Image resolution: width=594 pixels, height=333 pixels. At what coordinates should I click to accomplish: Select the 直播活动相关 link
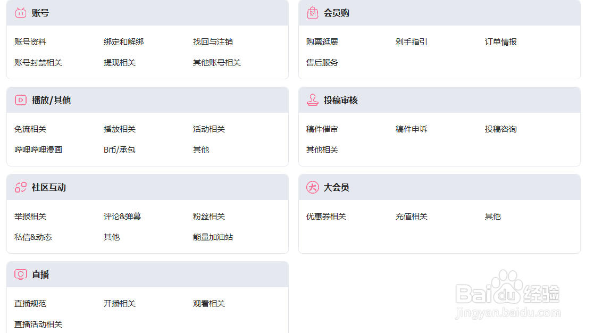(38, 324)
